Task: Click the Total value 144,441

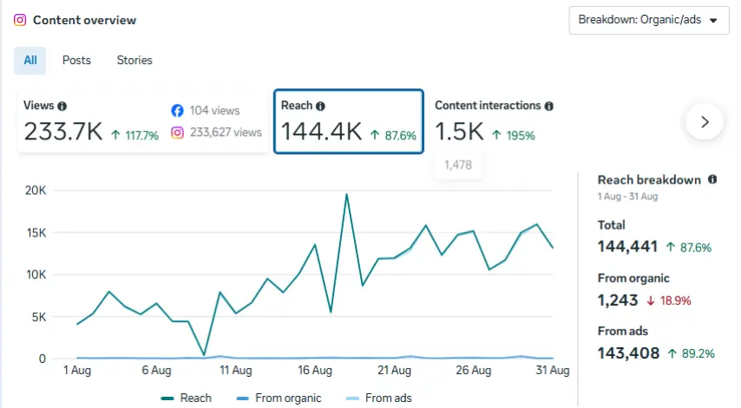Action: coord(627,247)
